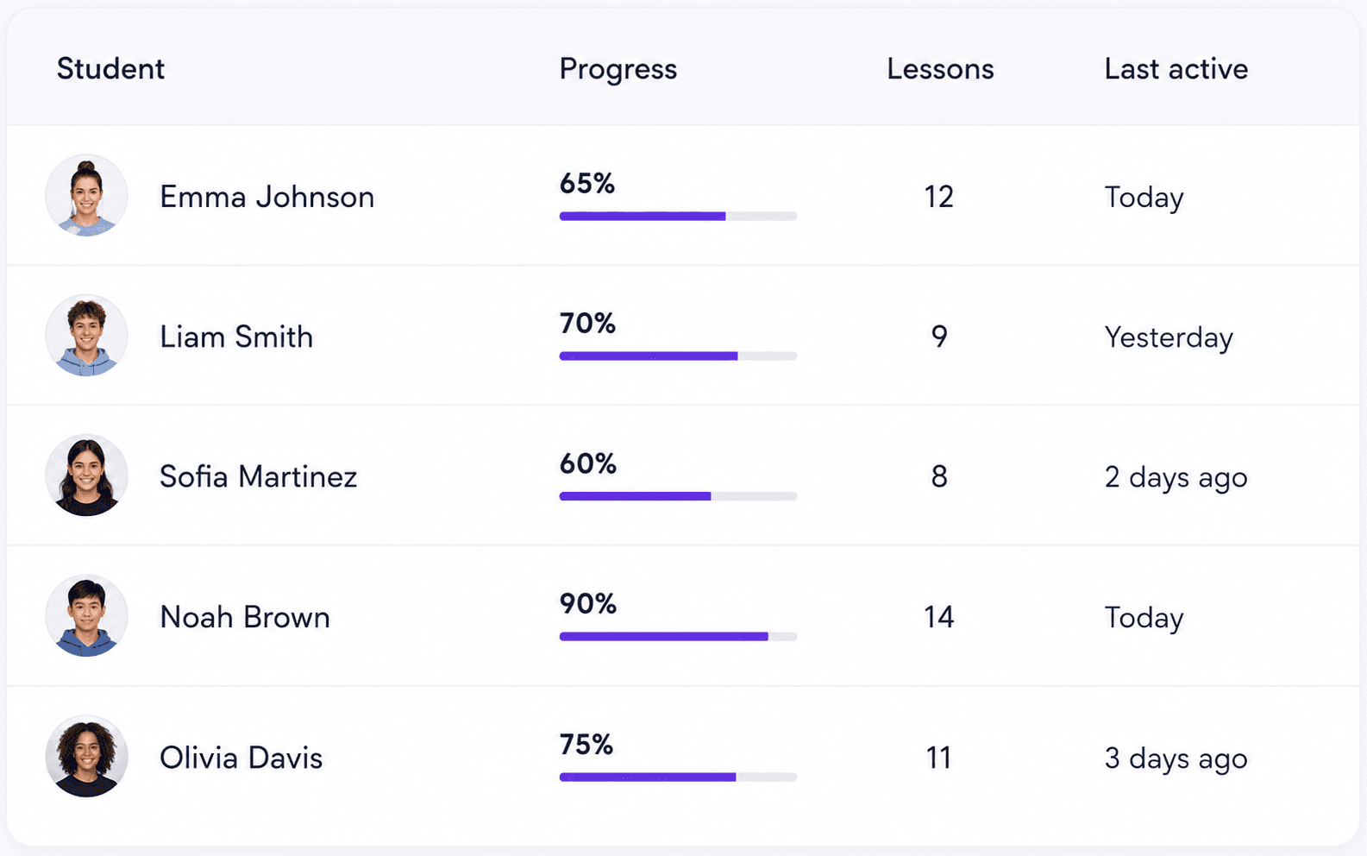Click Noah Brown's 90% progress bar
The image size is (1367, 856).
point(678,637)
